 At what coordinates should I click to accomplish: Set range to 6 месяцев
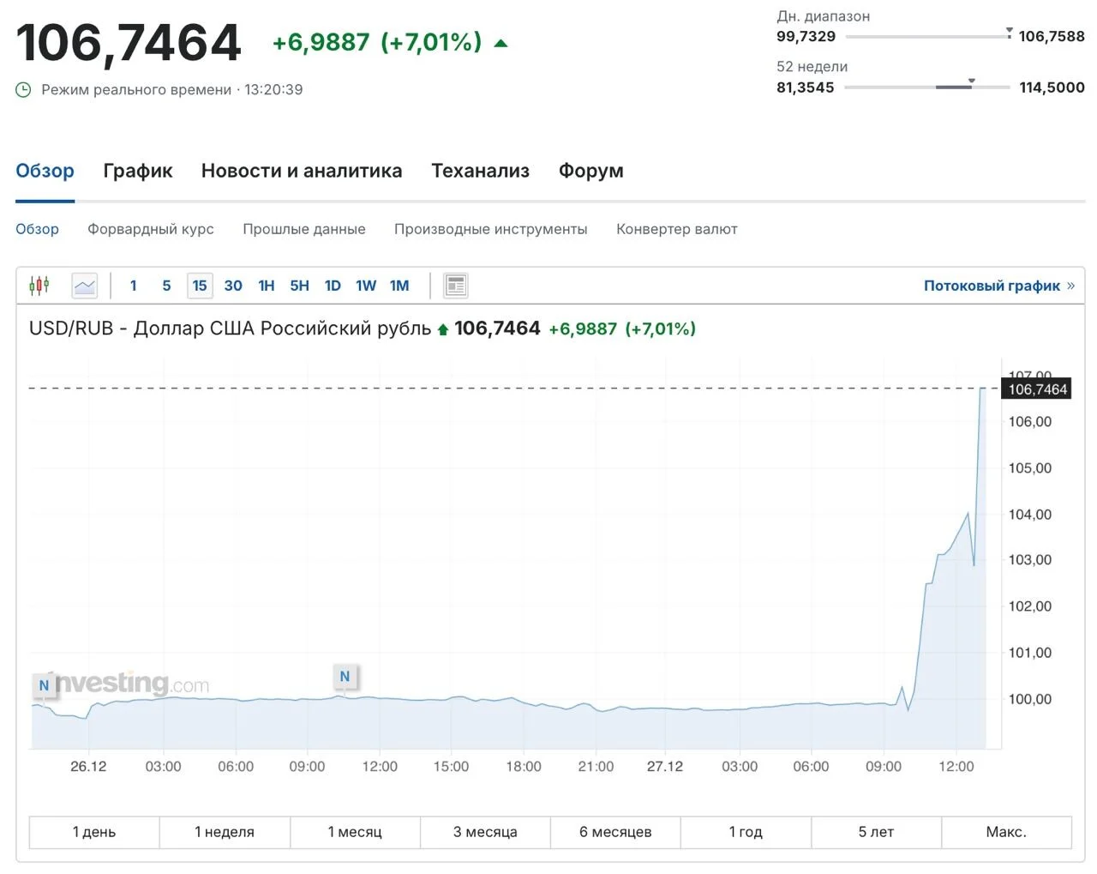click(x=615, y=832)
